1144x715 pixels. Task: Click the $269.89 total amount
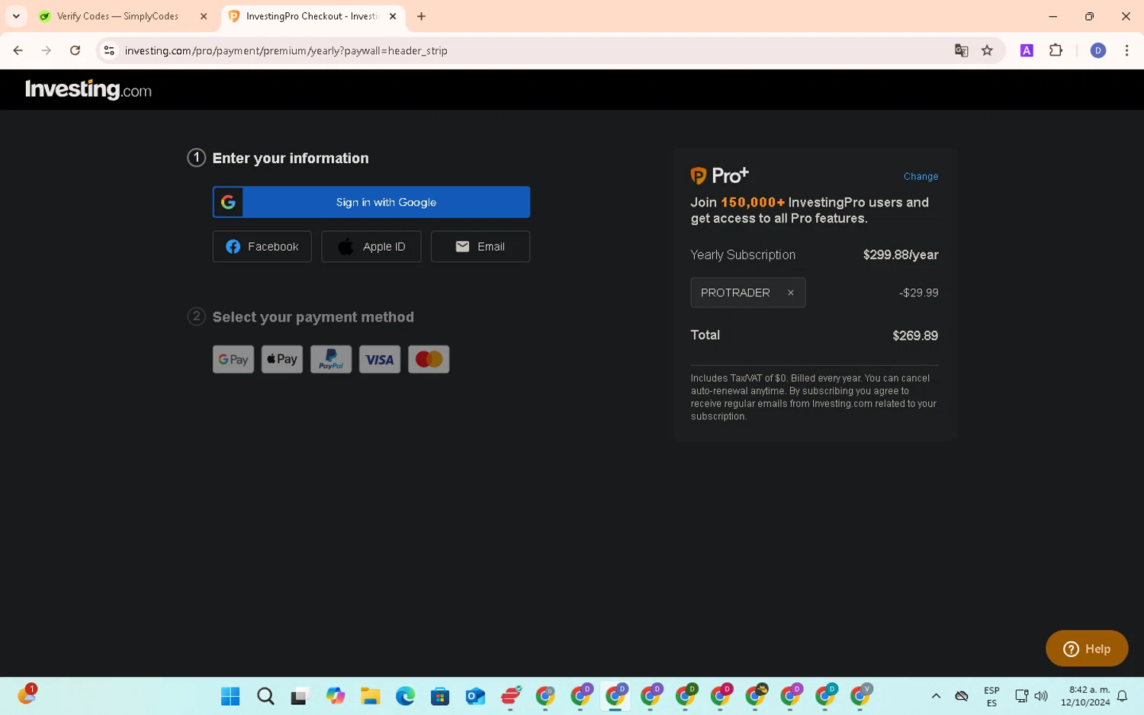point(915,335)
